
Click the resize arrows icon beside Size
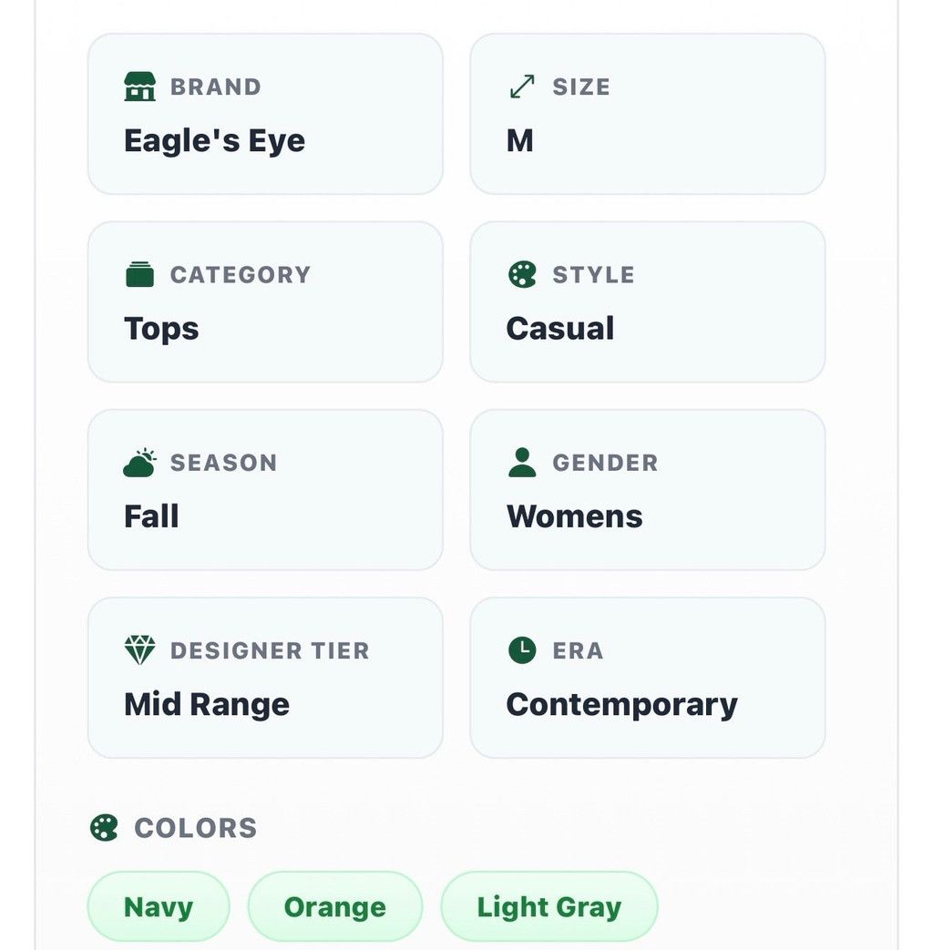point(522,87)
